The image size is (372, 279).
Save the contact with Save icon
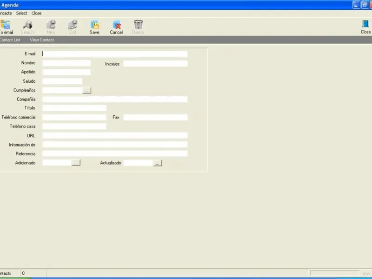(x=94, y=27)
